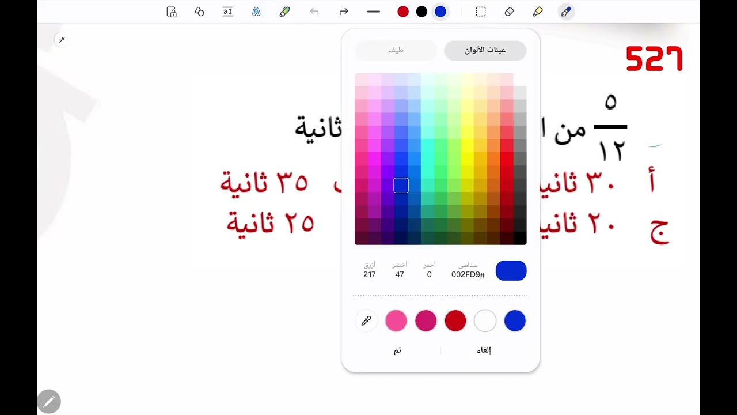This screenshot has height=415, width=737.
Task: Open the shapes tool
Action: pyautogui.click(x=199, y=12)
